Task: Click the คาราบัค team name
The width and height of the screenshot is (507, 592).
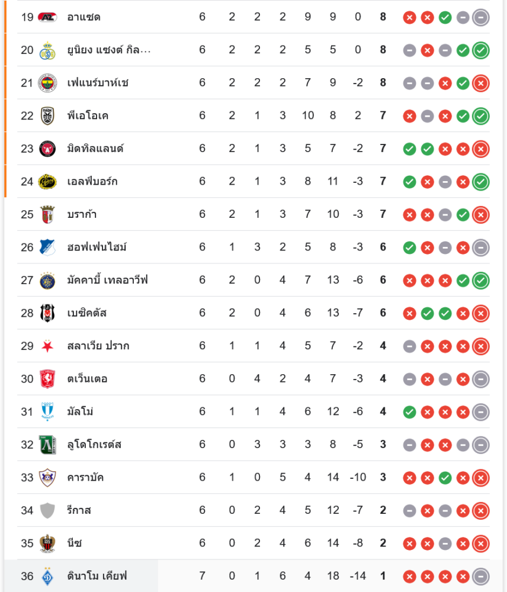Action: [85, 478]
